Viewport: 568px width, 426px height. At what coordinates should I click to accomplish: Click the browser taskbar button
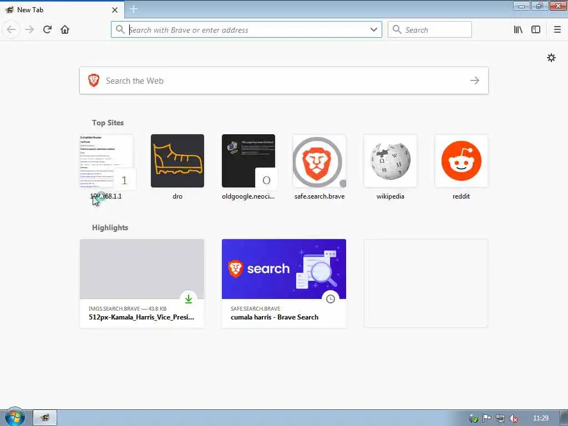[x=45, y=418]
